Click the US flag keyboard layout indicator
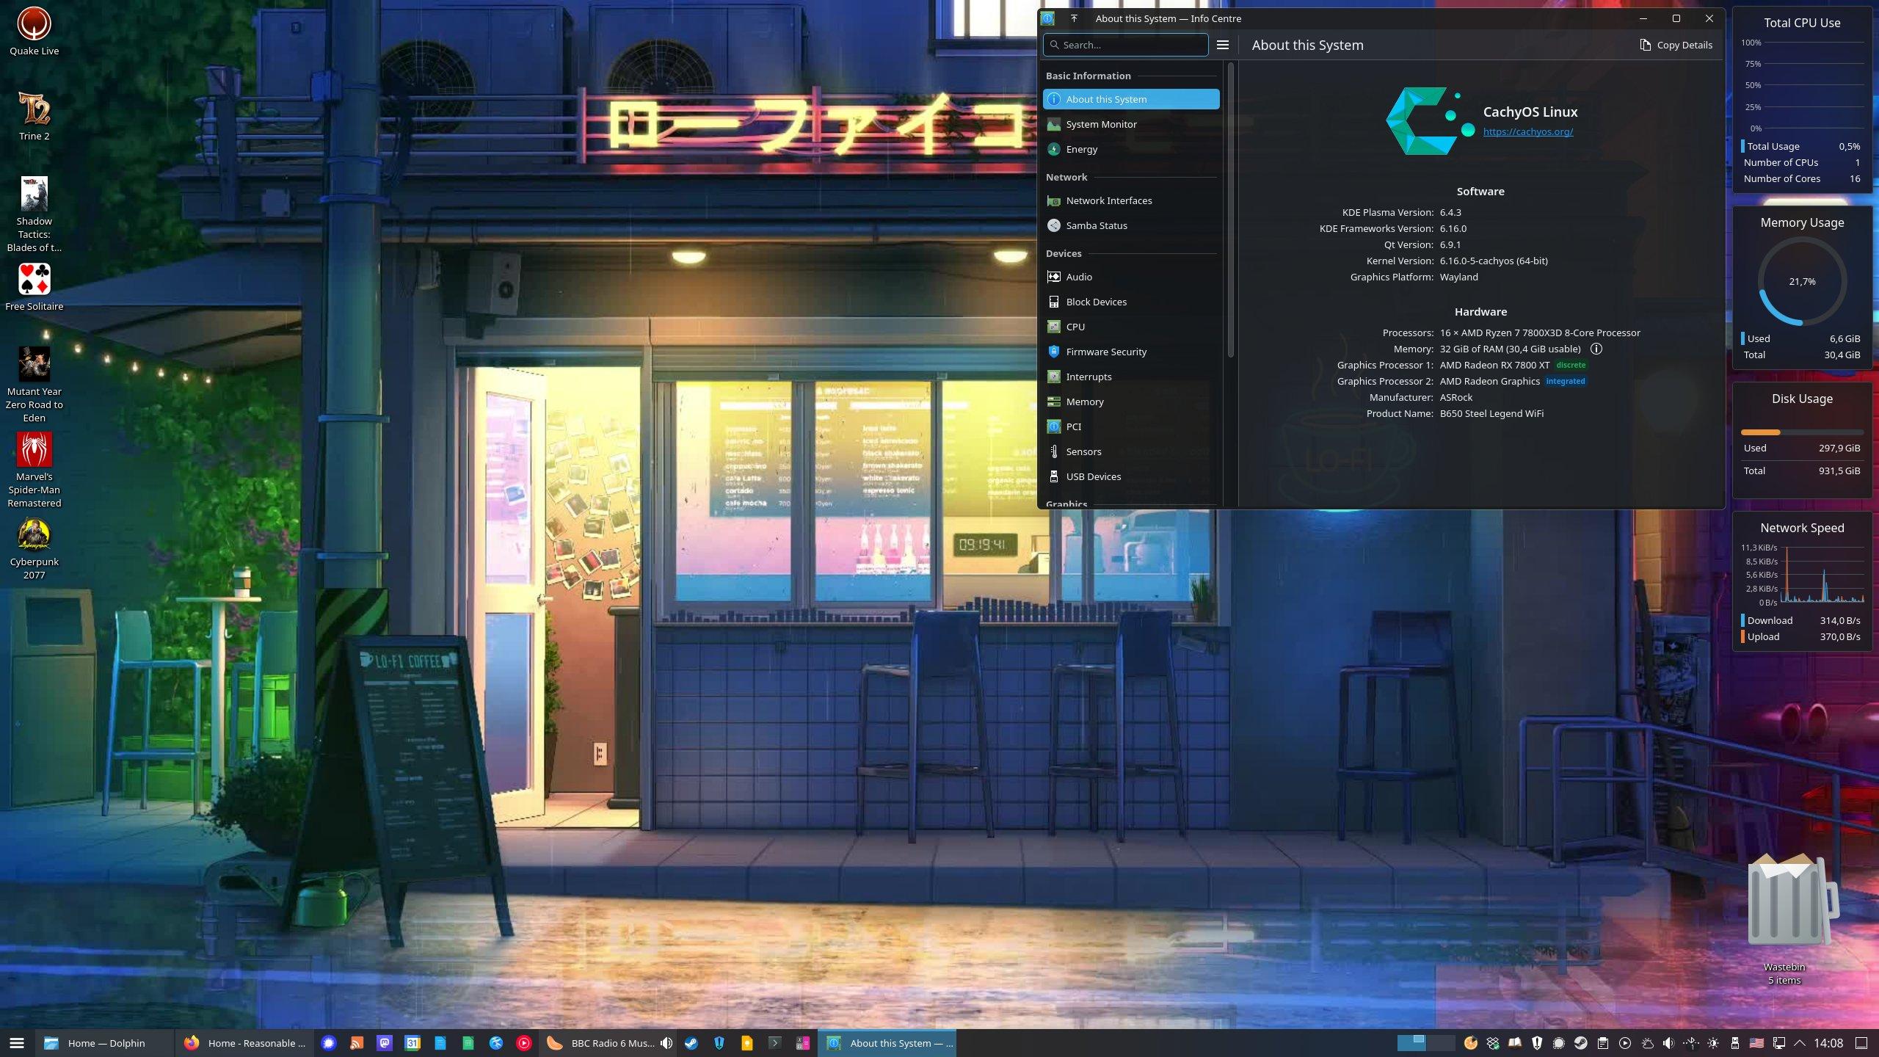 point(1756,1043)
